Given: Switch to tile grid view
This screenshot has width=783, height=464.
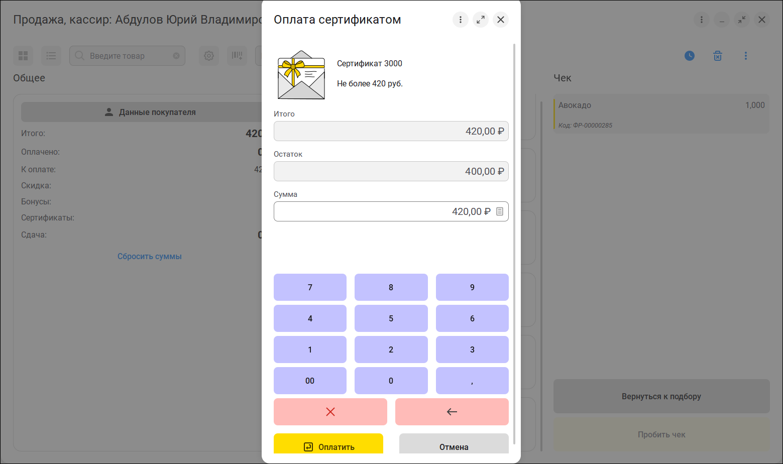Looking at the screenshot, I should (23, 56).
